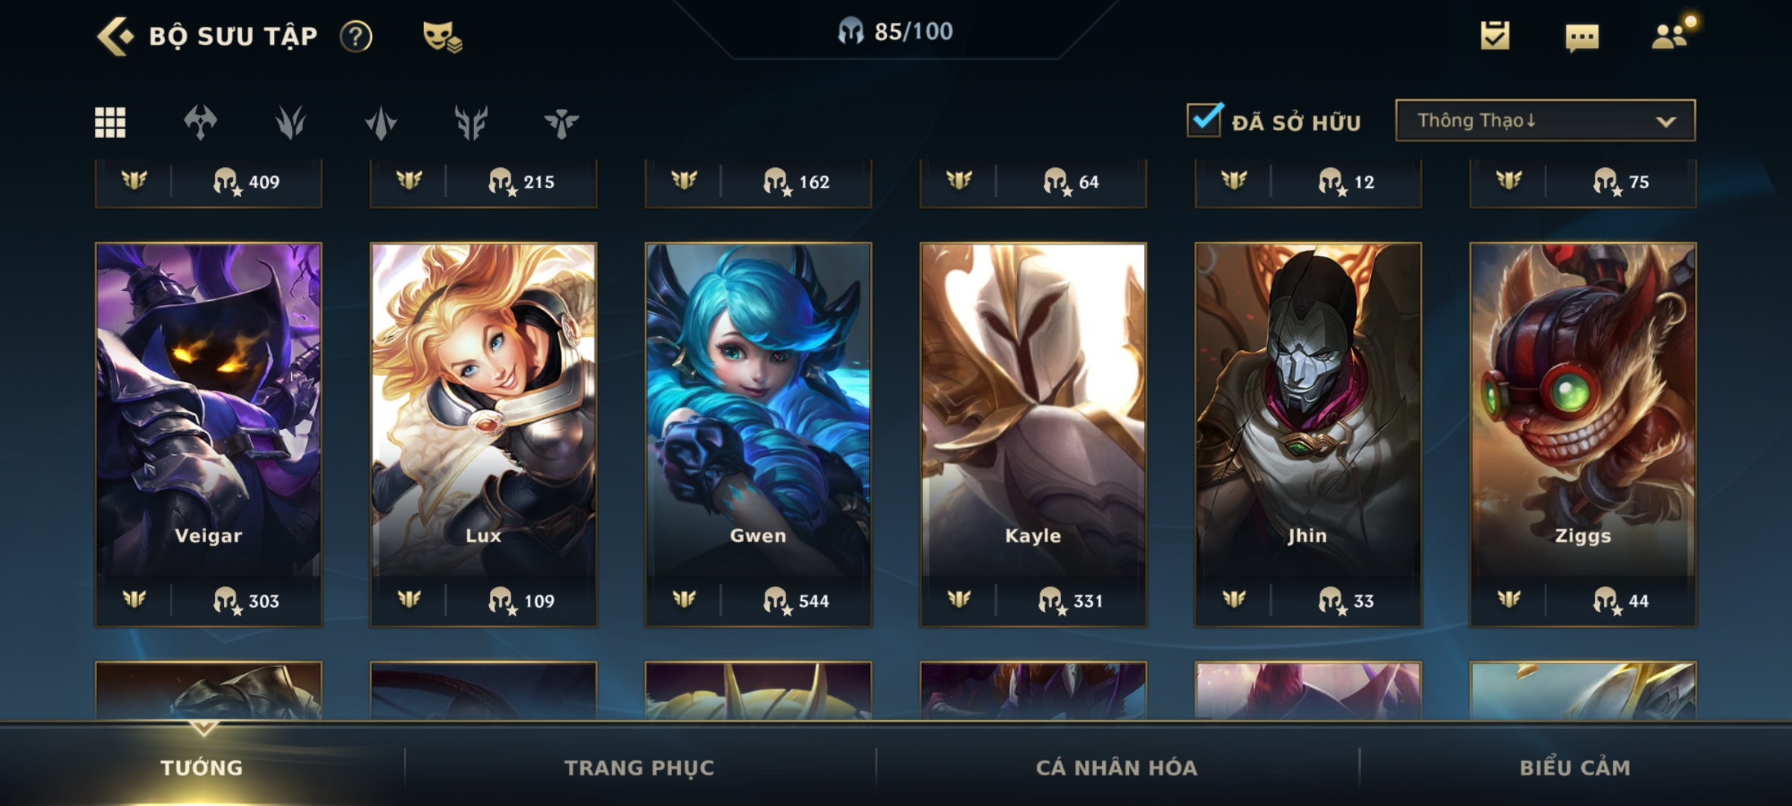Uncheck the Đã Sở Hữu checkbox
The height and width of the screenshot is (806, 1792).
tap(1204, 119)
